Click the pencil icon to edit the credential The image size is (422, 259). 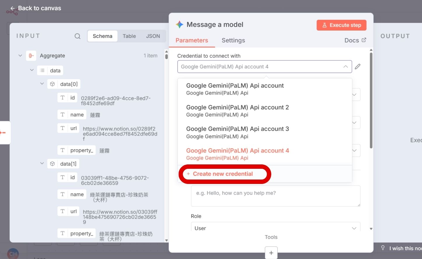click(357, 67)
